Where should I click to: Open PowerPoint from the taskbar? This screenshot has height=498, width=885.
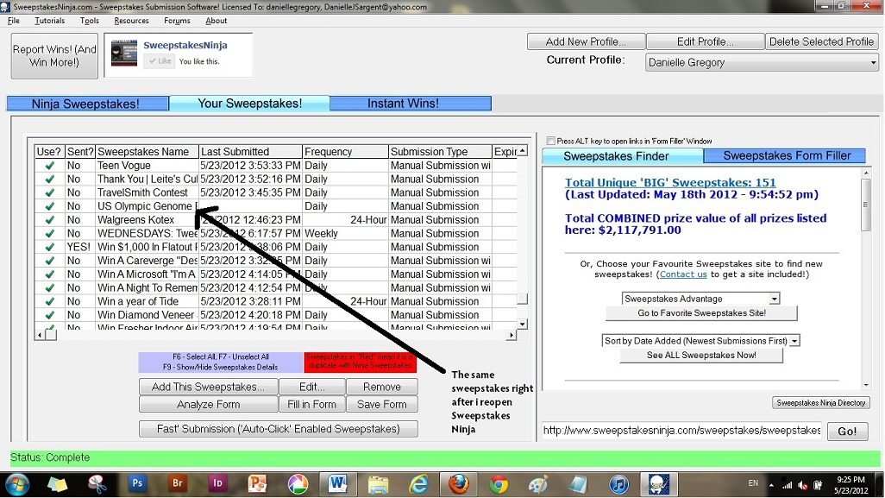tap(257, 484)
